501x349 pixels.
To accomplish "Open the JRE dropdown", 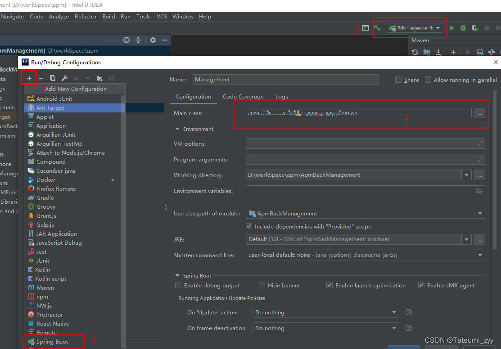I will 466,239.
